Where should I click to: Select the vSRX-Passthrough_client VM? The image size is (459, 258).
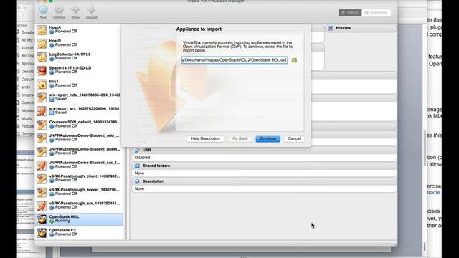(x=79, y=178)
